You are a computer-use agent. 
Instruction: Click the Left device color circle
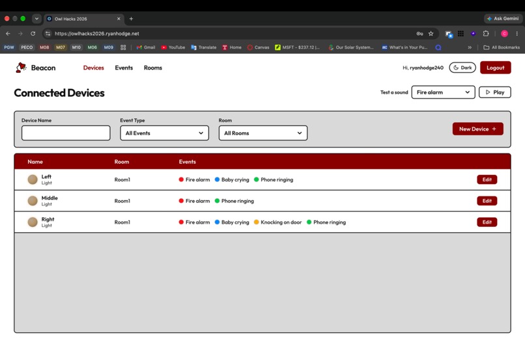click(33, 179)
